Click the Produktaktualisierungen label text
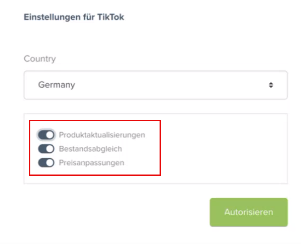 pyautogui.click(x=102, y=135)
